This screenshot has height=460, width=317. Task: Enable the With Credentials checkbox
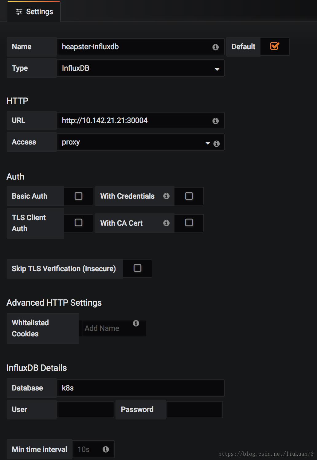[189, 196]
